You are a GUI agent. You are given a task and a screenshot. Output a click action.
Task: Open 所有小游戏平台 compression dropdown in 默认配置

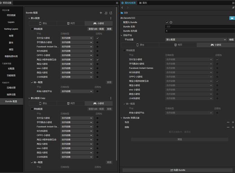pyautogui.click(x=77, y=91)
